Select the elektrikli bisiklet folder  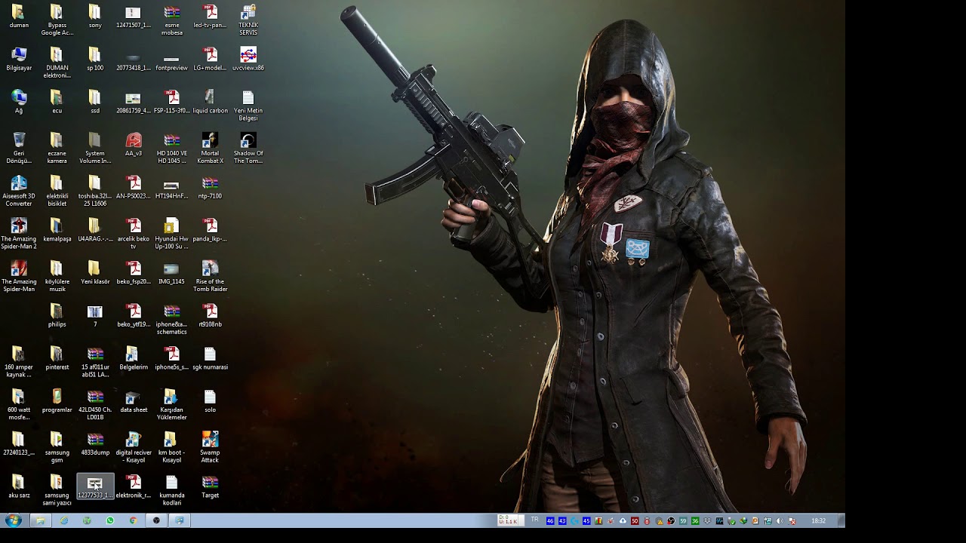[x=57, y=191]
